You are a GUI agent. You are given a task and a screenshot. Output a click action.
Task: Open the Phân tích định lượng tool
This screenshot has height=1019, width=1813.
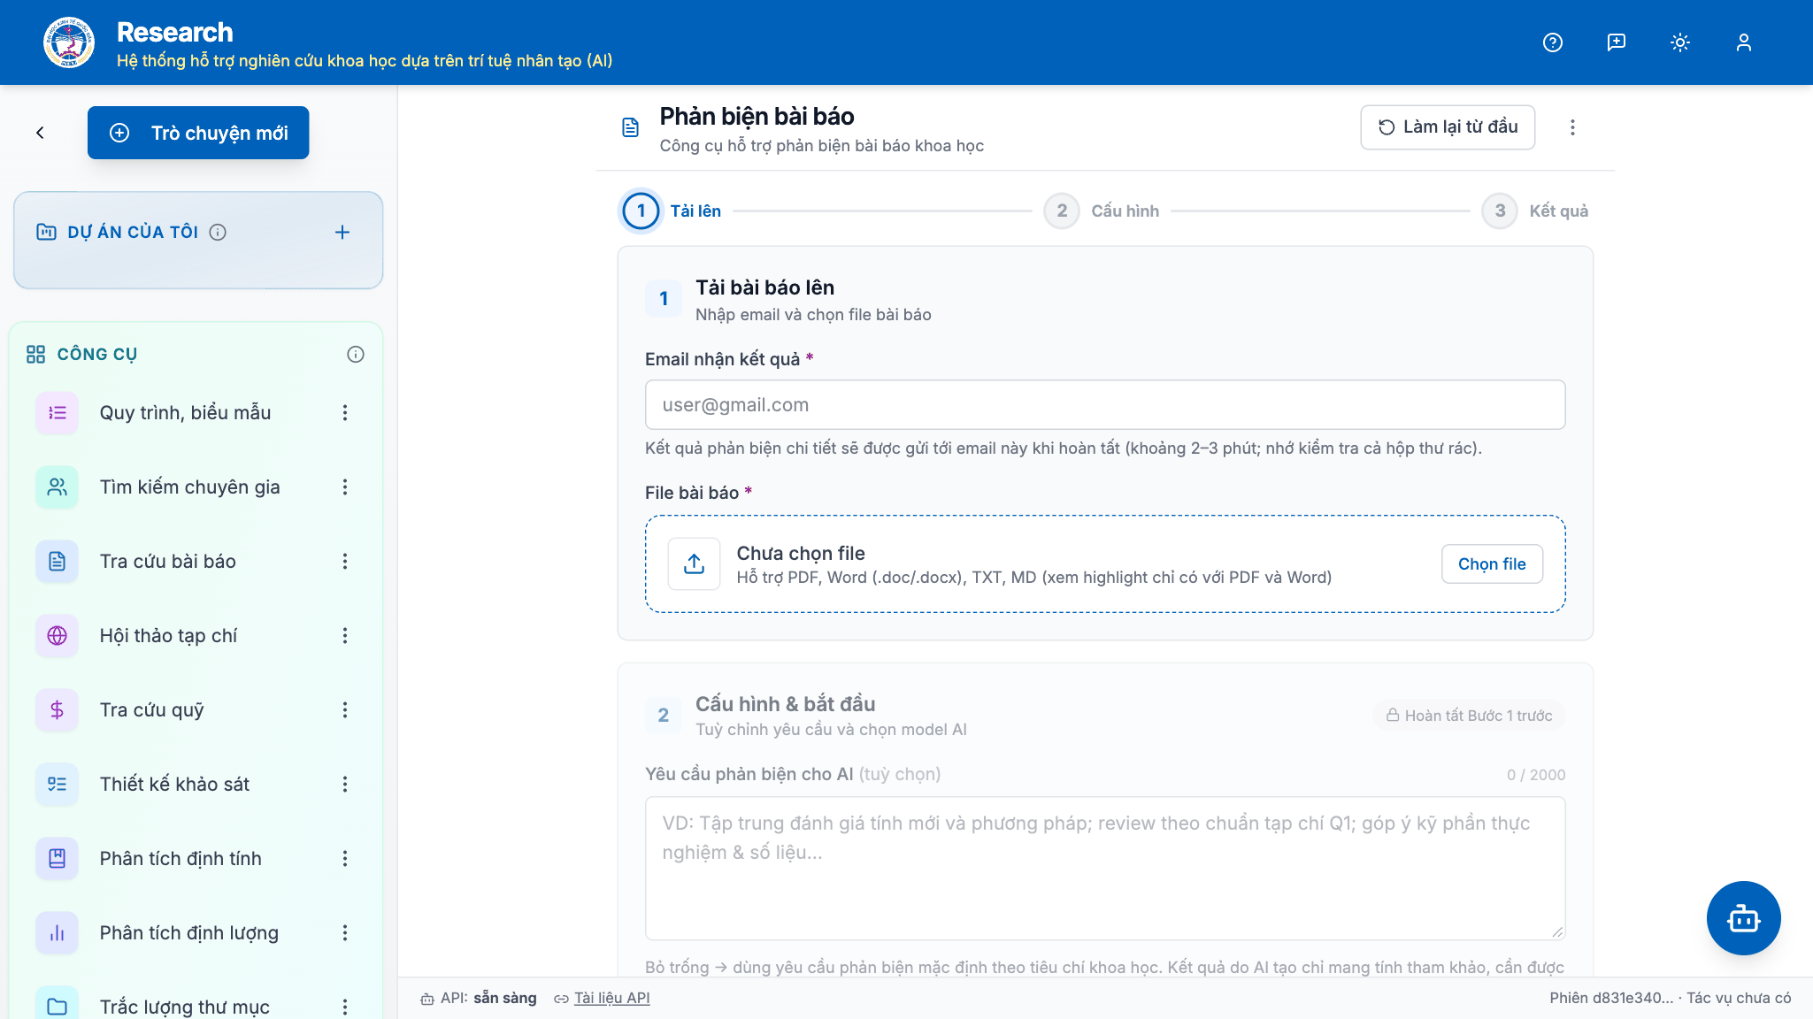[189, 933]
